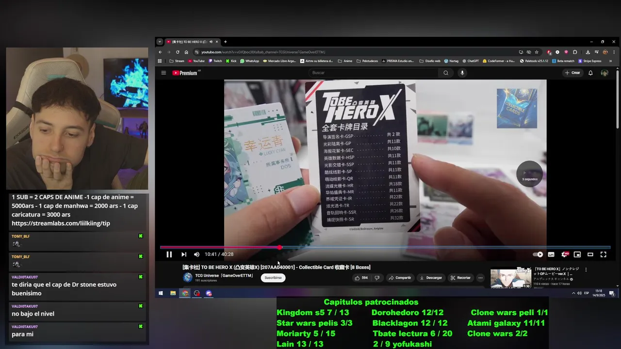The width and height of the screenshot is (621, 349).
Task: Open more actions ellipsis under the video
Action: point(480,278)
